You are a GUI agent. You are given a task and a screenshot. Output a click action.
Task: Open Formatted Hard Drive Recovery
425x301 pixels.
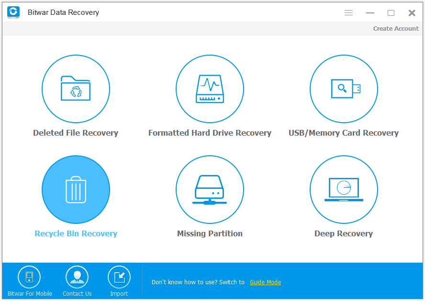click(x=210, y=89)
